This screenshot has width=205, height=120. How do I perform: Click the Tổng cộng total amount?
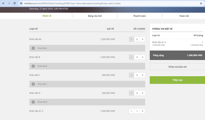[194, 55]
